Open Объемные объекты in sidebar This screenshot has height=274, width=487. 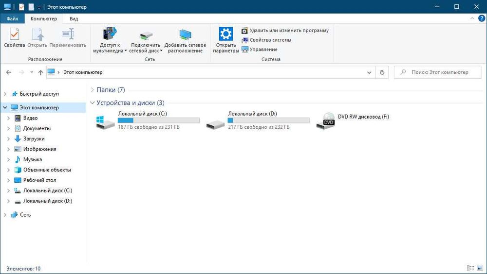47,170
